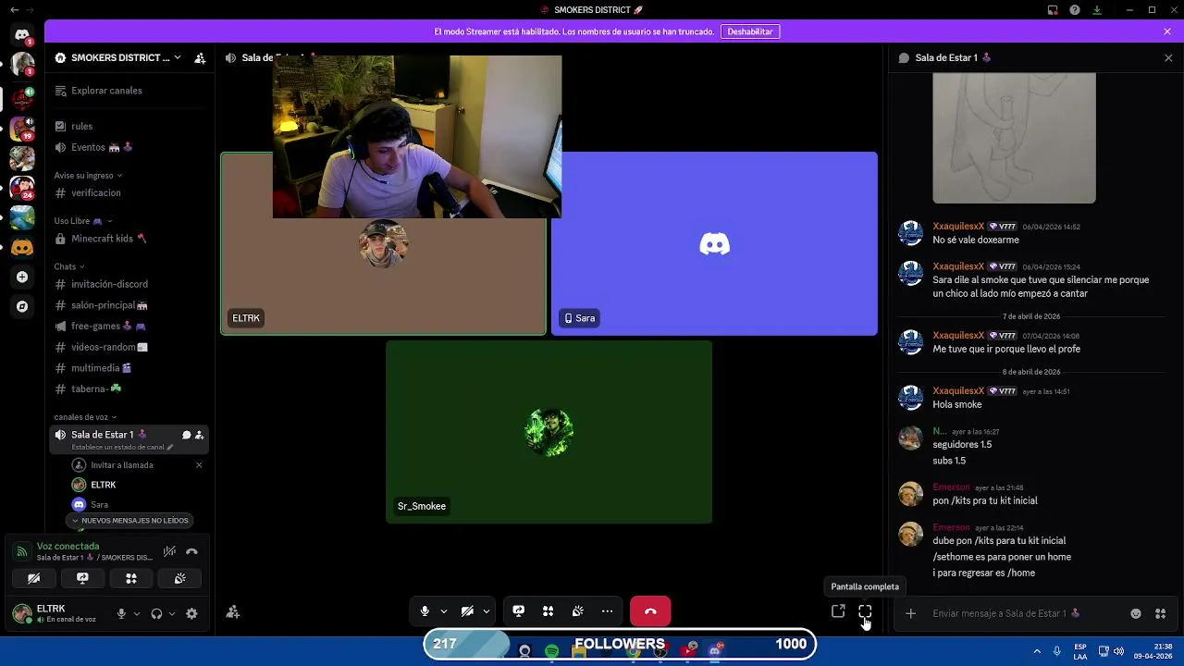Collapse the Uso Libre category
Viewport: 1184px width, 666px height.
83,221
